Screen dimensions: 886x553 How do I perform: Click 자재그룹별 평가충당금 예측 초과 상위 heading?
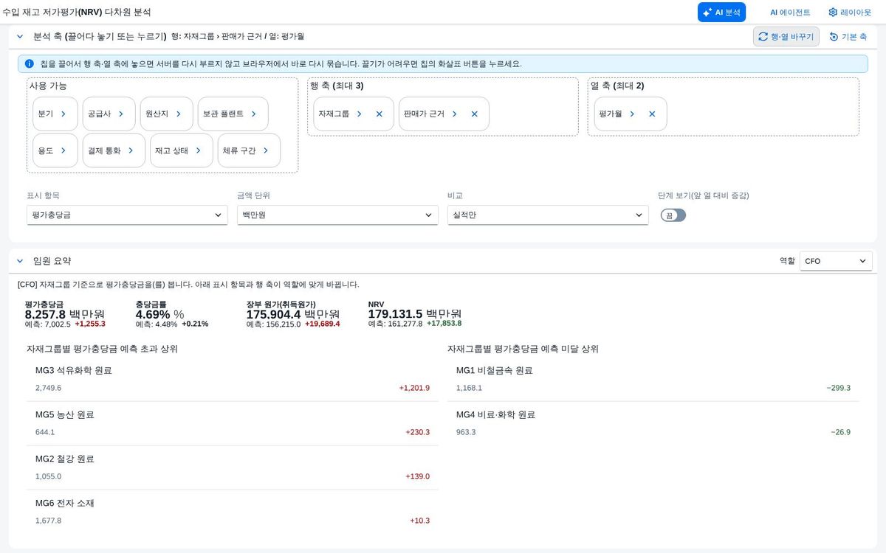[102, 349]
